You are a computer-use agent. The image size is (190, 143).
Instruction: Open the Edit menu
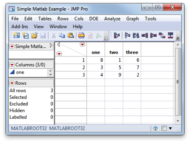[x=28, y=19]
